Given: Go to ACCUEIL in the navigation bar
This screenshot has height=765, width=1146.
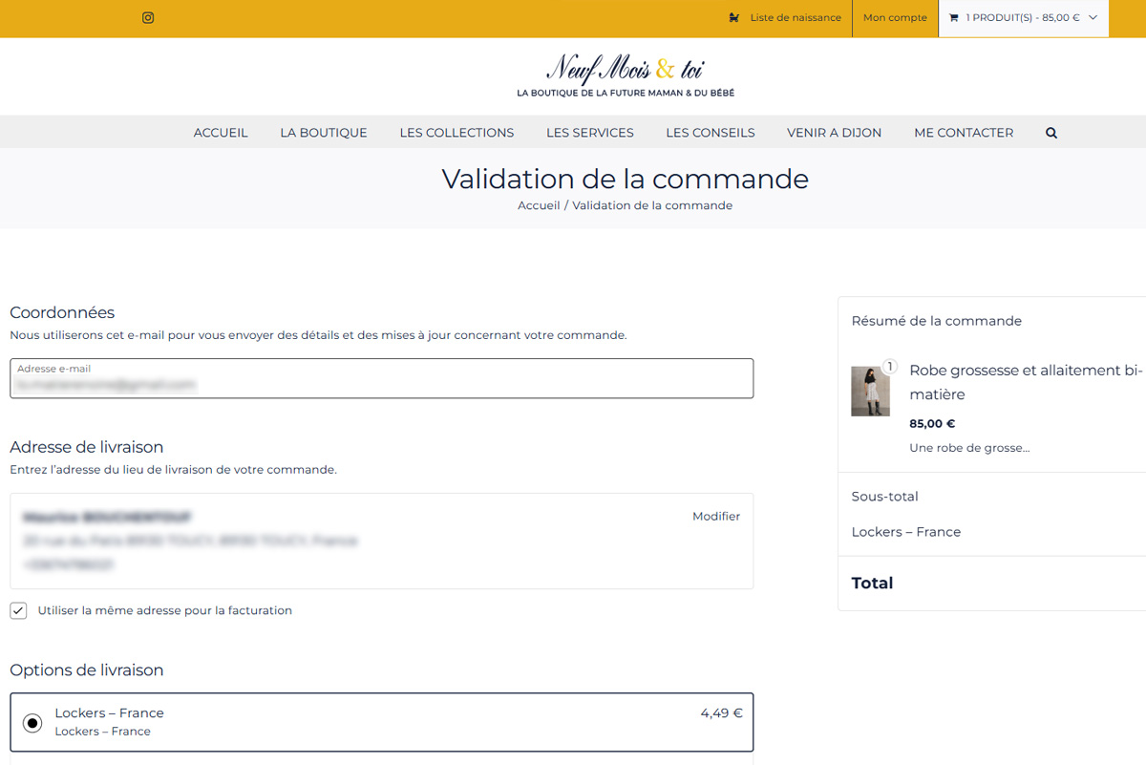Looking at the screenshot, I should tap(221, 133).
